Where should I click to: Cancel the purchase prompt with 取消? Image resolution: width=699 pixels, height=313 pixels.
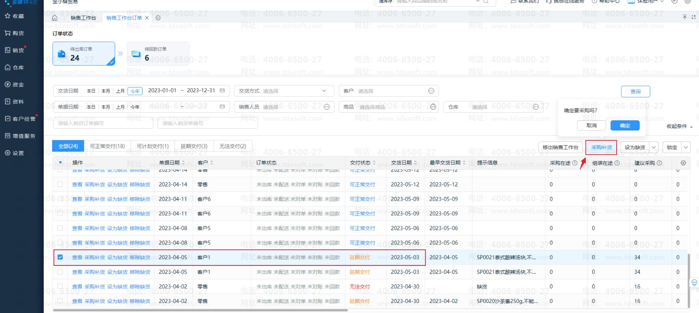(591, 125)
